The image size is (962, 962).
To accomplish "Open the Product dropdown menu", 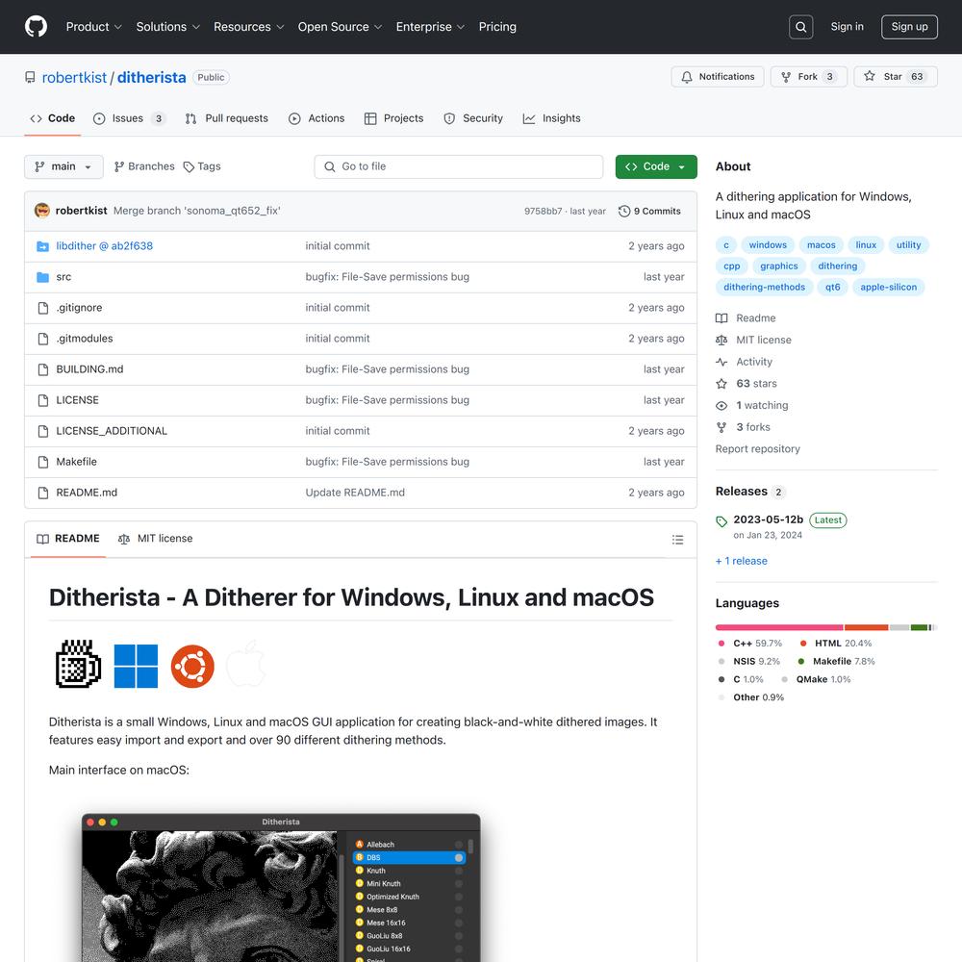I will [x=94, y=27].
